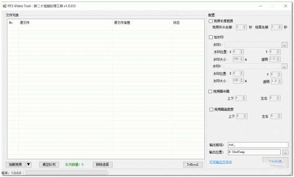Open the dropdown arrow beside 加载视频

click(x=28, y=165)
